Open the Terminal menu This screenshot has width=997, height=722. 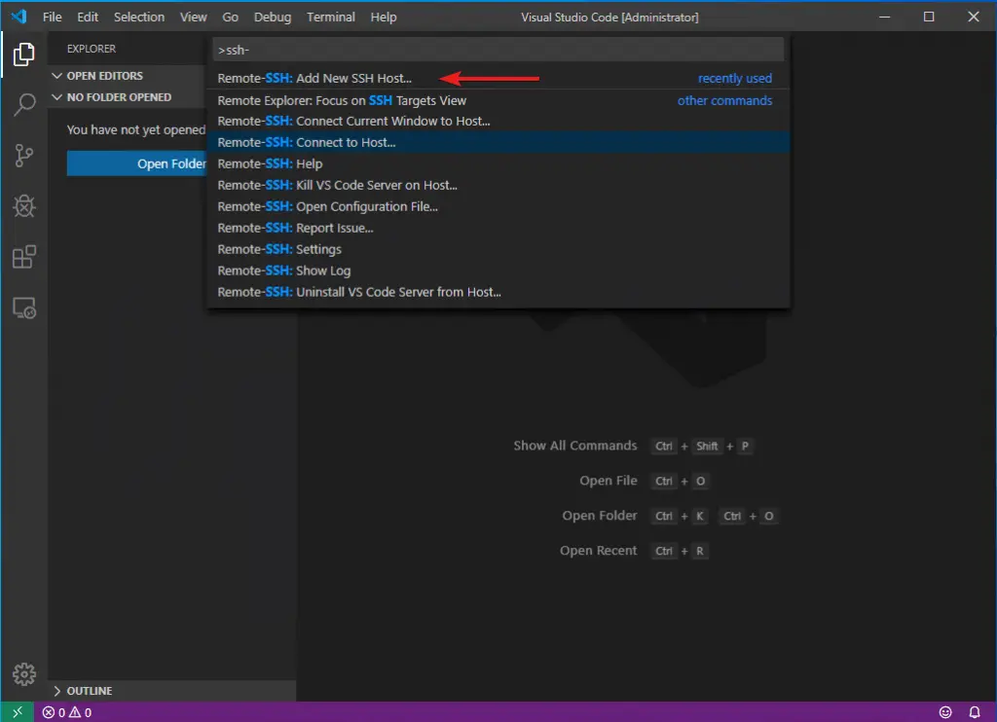click(331, 18)
